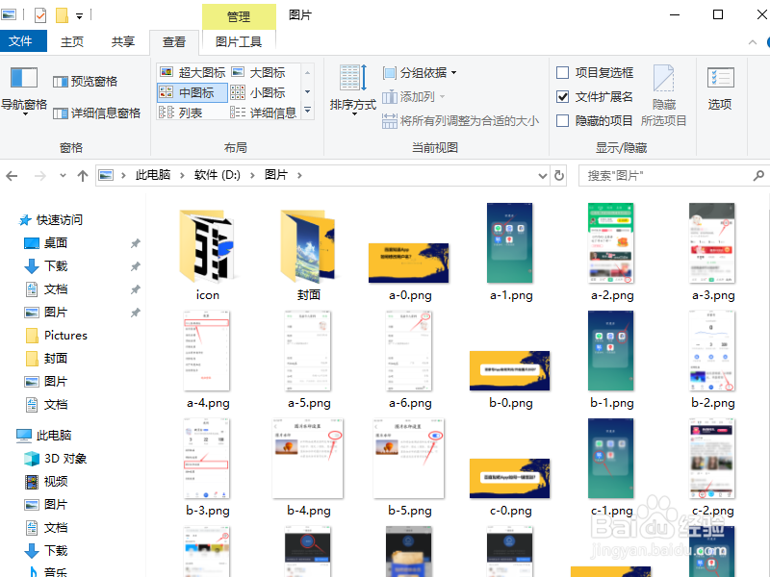Image resolution: width=770 pixels, height=577 pixels.
Task: Expand chevron after 图片 in address bar
Action: (x=299, y=175)
